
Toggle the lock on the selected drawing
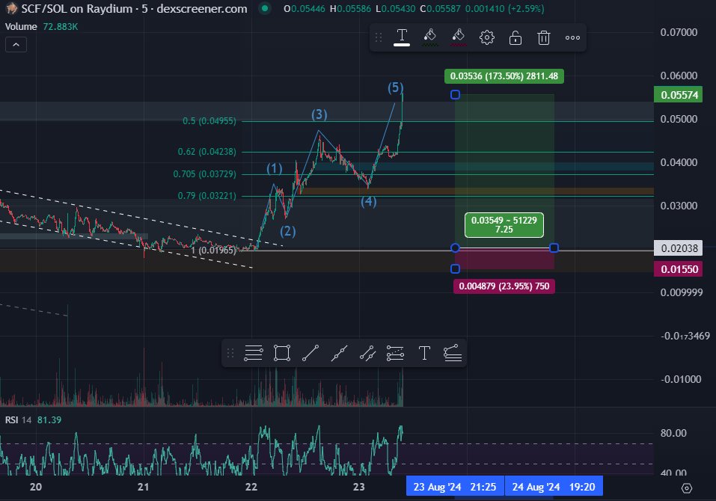click(x=515, y=37)
